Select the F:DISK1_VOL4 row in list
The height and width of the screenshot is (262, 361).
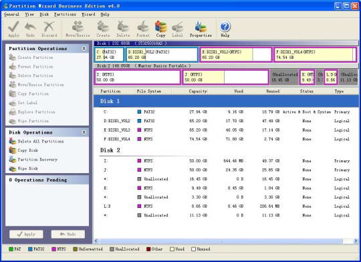(x=226, y=139)
